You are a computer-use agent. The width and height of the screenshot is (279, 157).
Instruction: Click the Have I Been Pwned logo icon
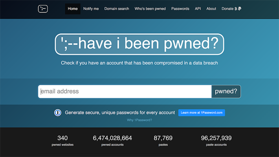tap(43, 9)
